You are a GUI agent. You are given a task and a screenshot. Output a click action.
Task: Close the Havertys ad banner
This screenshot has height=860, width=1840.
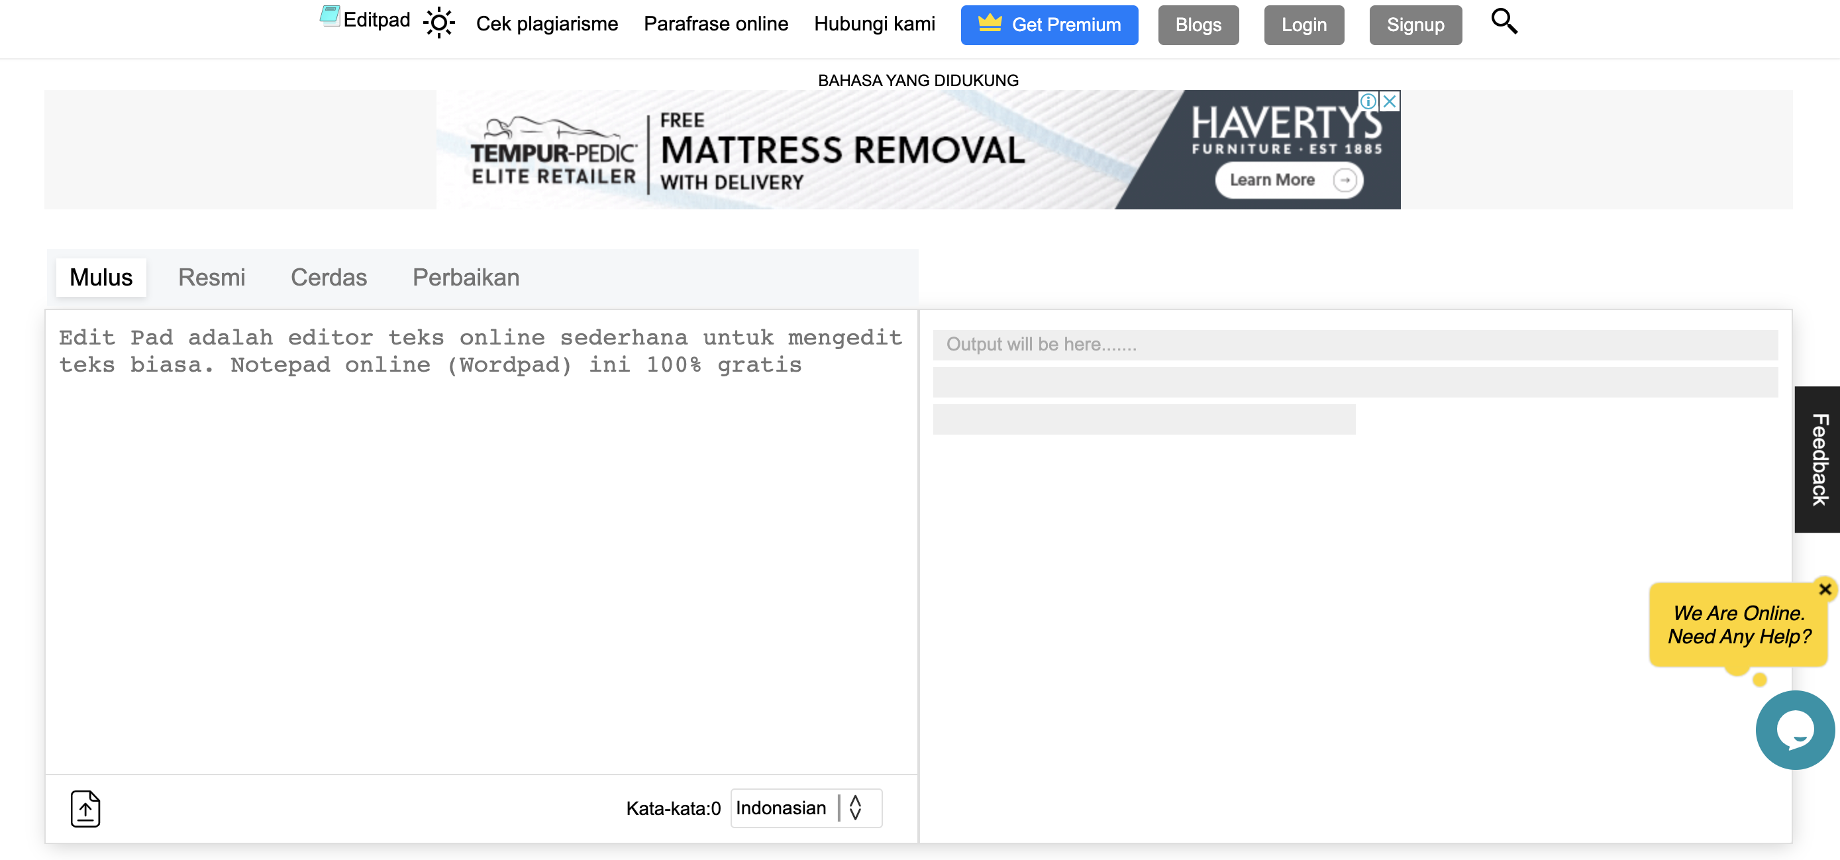click(1390, 101)
